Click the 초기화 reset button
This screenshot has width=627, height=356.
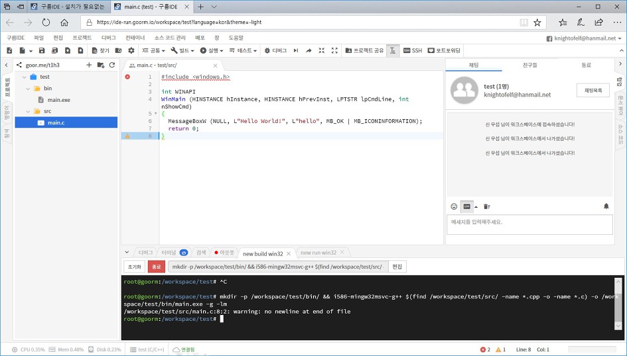coord(134,267)
